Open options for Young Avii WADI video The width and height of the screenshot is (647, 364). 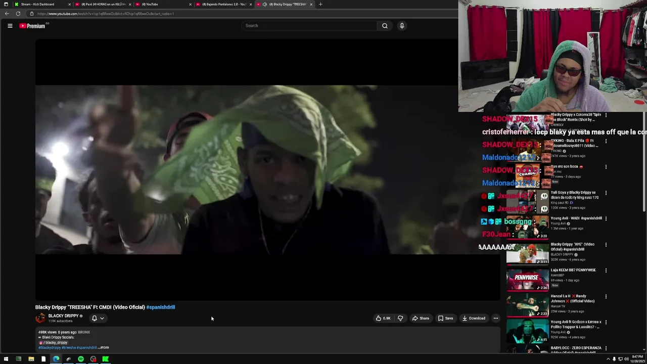click(x=606, y=219)
